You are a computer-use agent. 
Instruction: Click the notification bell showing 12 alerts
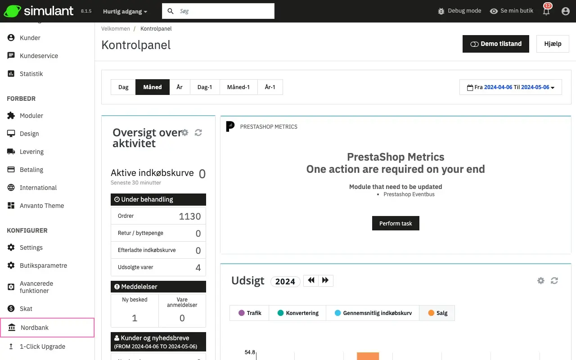[x=546, y=10]
